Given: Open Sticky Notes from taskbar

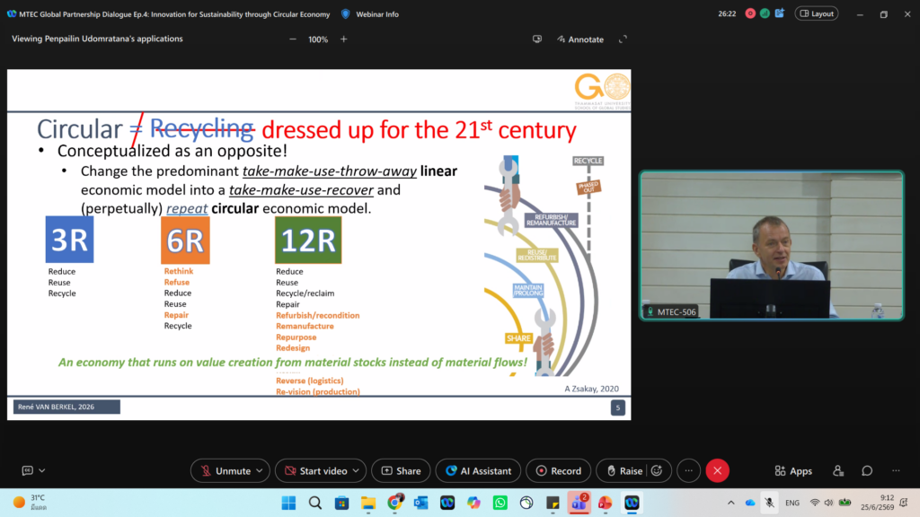Looking at the screenshot, I should (553, 503).
